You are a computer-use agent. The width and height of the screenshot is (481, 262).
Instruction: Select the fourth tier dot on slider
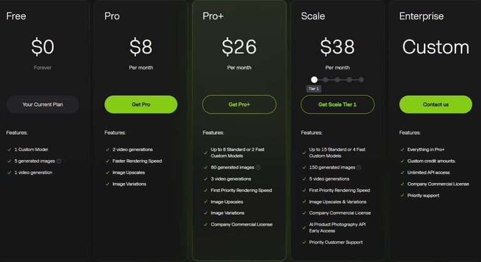349,80
